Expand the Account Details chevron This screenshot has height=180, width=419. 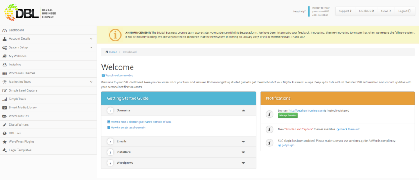91,39
